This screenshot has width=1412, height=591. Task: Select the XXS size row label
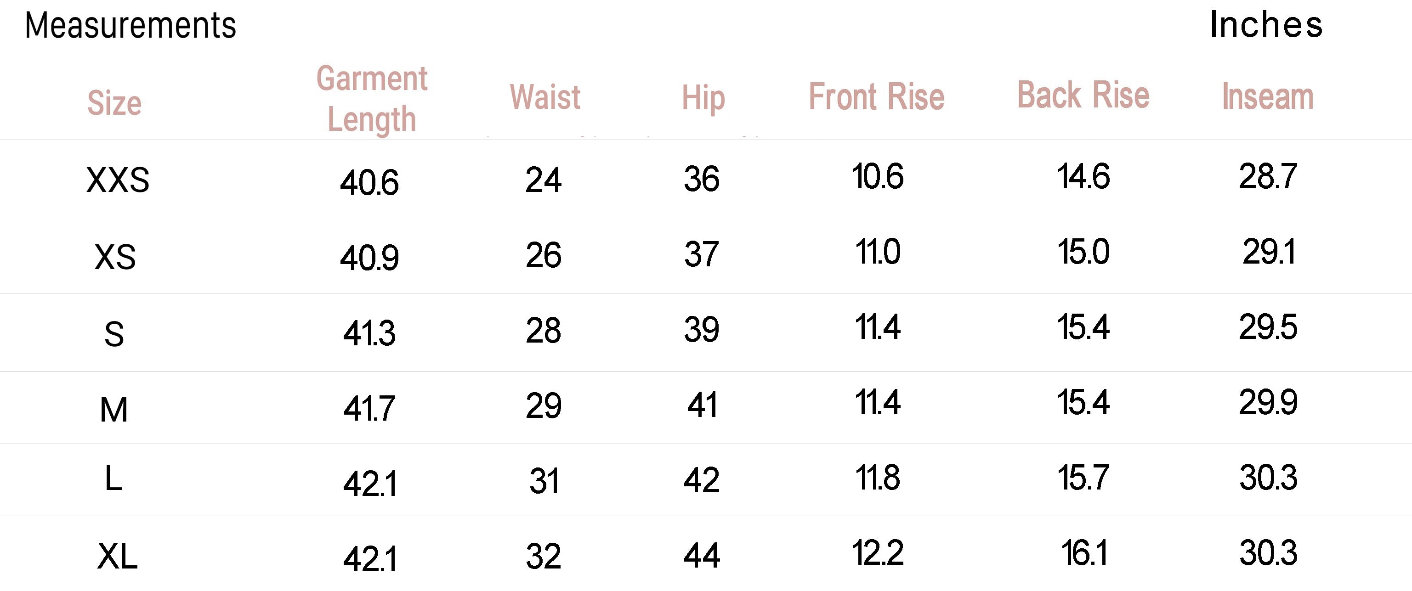pyautogui.click(x=118, y=180)
